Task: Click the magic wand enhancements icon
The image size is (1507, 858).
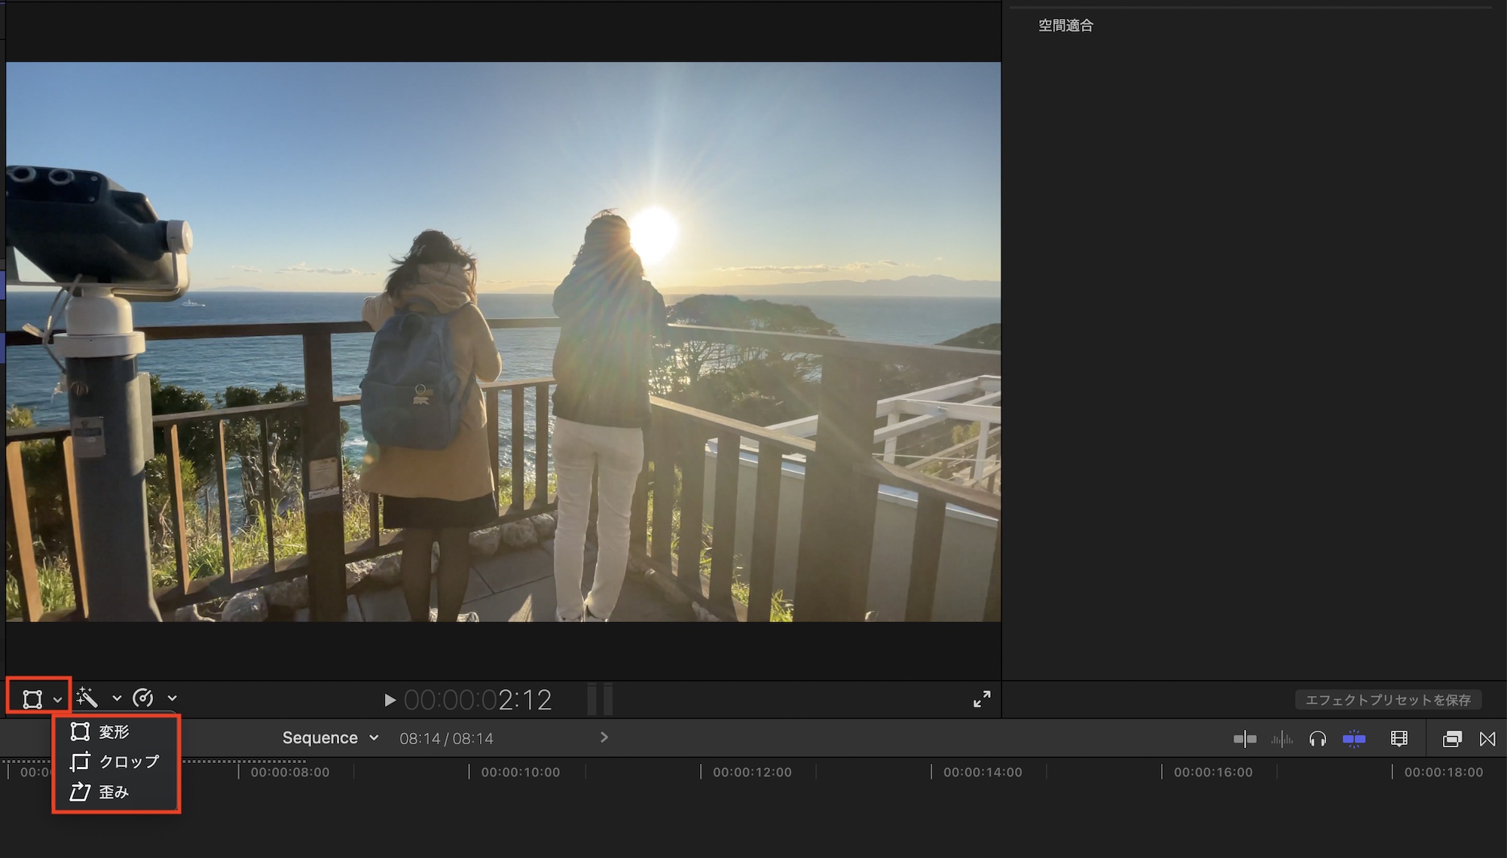Action: 87,698
